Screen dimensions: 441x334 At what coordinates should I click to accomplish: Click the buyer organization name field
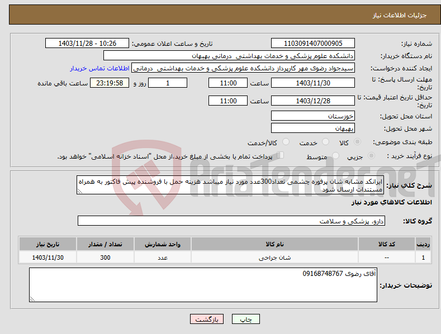tap(229, 56)
